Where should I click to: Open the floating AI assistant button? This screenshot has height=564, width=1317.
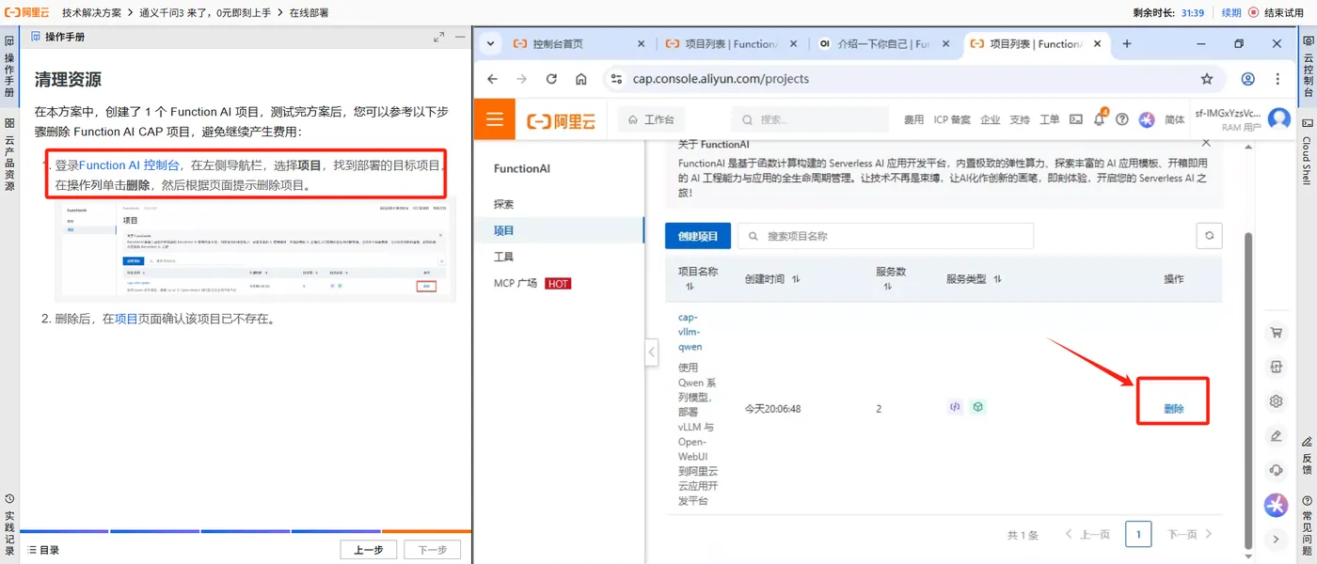(x=1276, y=505)
